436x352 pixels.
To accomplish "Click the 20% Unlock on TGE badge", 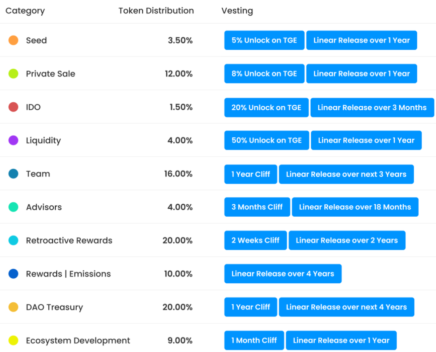I will click(266, 107).
